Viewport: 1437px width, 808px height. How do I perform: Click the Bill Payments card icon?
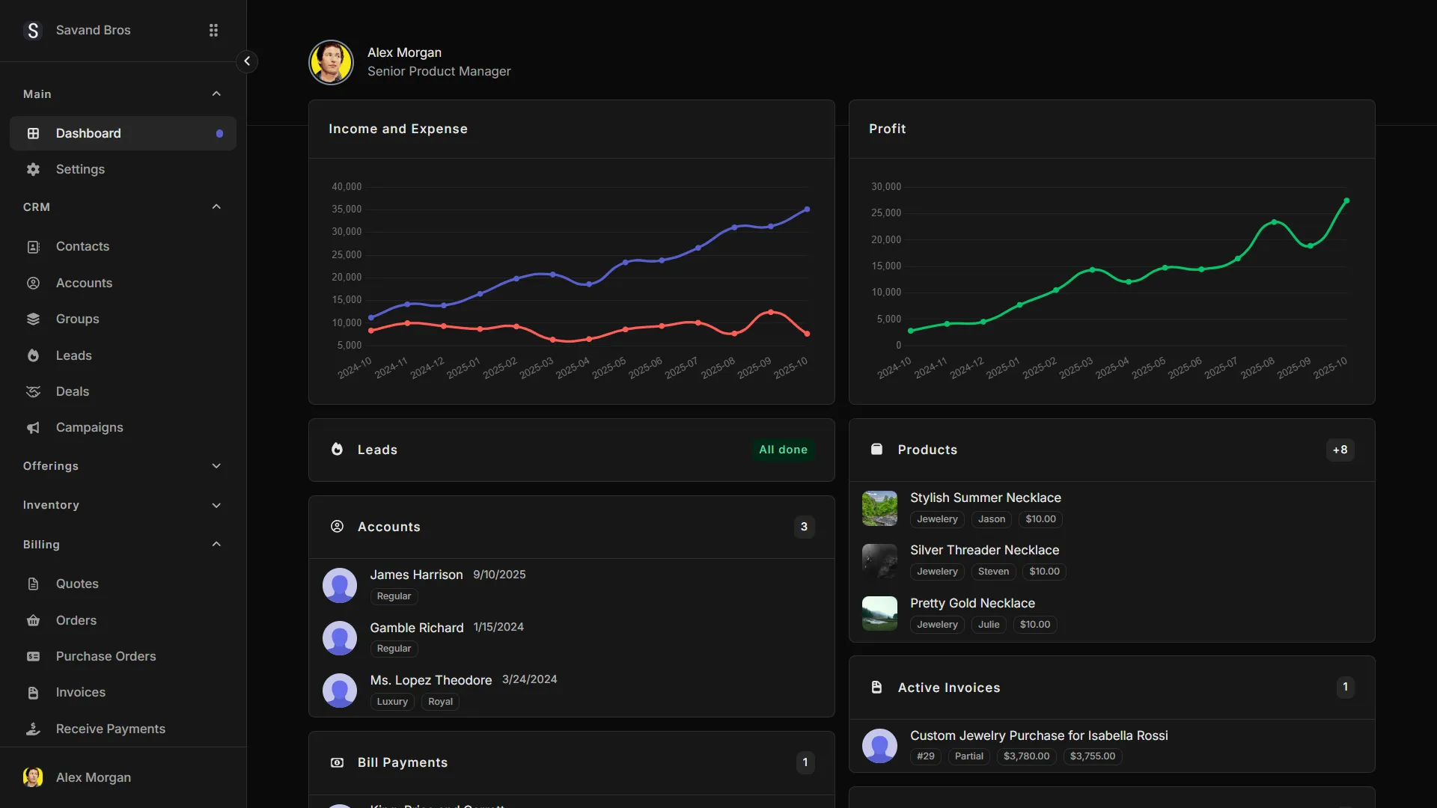tap(337, 762)
